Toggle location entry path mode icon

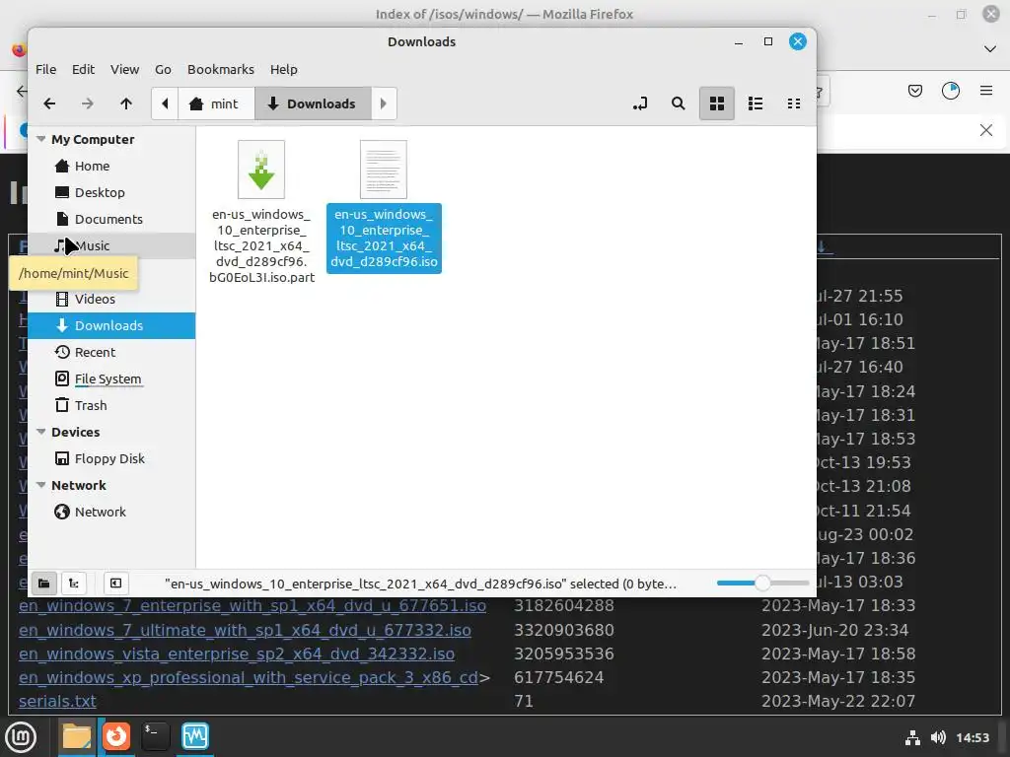[639, 103]
